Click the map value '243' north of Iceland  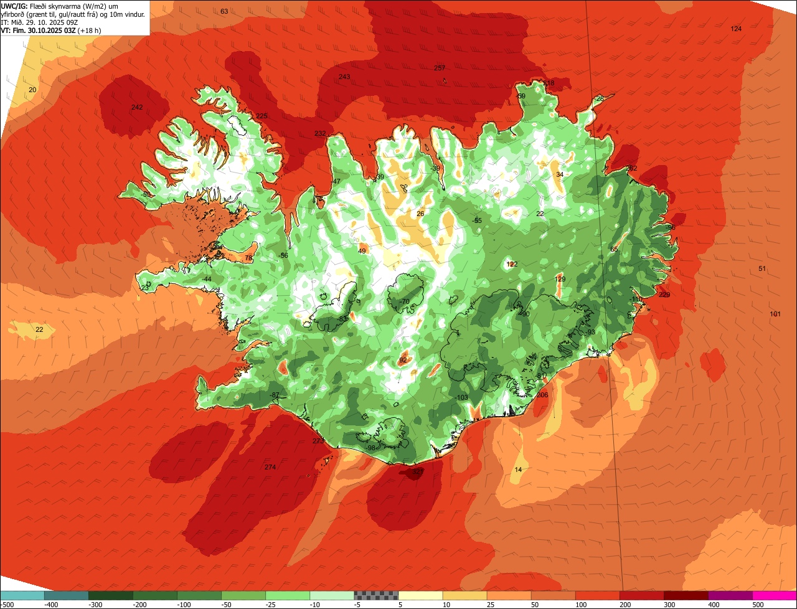click(x=344, y=77)
